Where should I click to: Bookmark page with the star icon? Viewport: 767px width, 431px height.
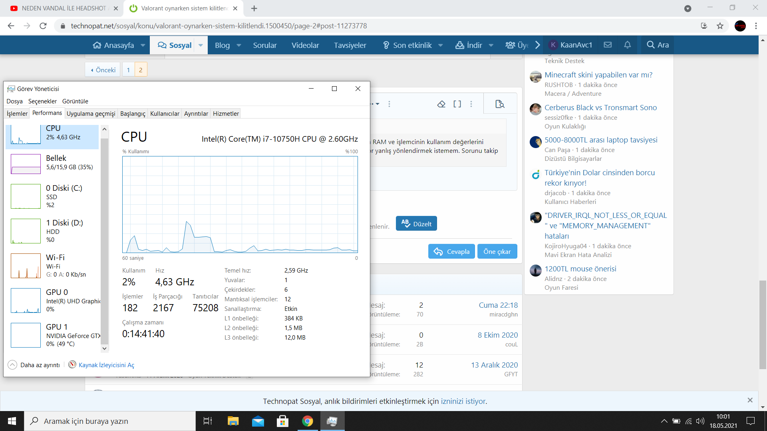(x=720, y=26)
